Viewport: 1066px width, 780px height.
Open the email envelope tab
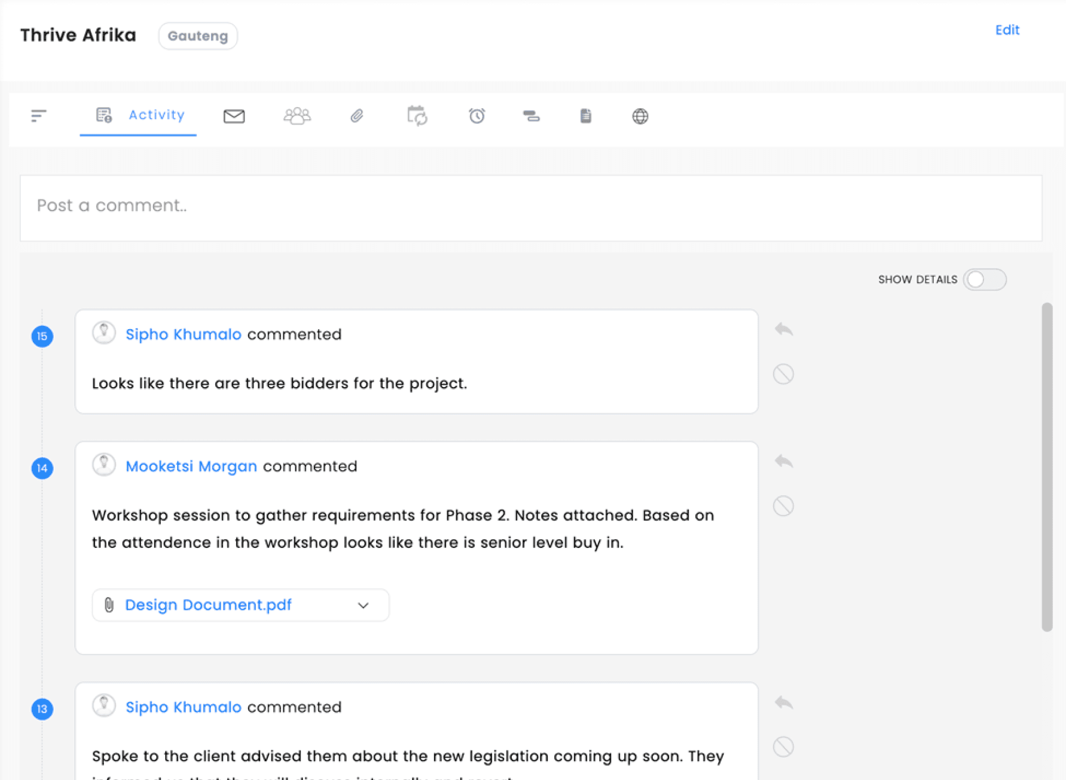tap(234, 116)
